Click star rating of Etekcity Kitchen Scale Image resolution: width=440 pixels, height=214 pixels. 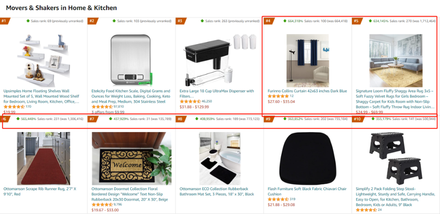click(x=102, y=107)
